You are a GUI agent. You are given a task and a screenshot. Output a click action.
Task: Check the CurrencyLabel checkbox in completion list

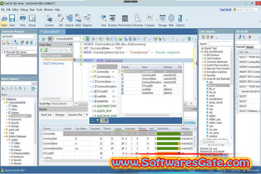(x=92, y=77)
